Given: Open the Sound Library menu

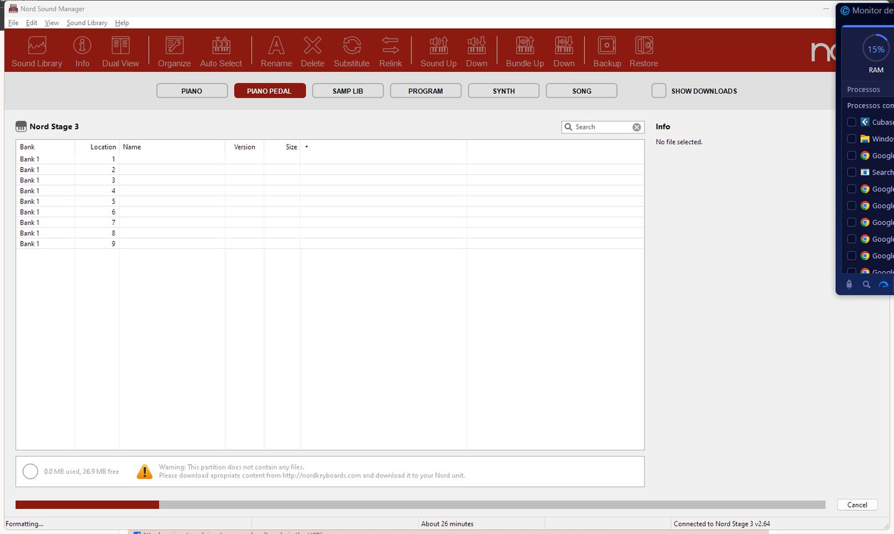Looking at the screenshot, I should pyautogui.click(x=87, y=23).
